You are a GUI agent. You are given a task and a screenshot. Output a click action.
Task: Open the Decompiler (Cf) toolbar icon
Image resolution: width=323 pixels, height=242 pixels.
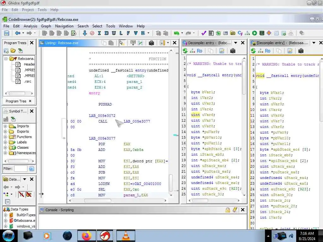(x=240, y=33)
